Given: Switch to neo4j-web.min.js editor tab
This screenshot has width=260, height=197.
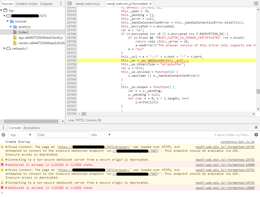Looking at the screenshot, I should (x=88, y=4).
